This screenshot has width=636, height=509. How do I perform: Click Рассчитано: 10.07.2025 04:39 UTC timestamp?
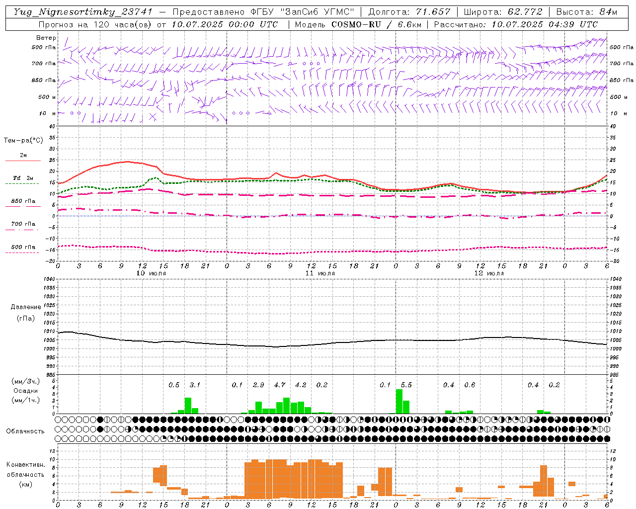click(x=516, y=24)
